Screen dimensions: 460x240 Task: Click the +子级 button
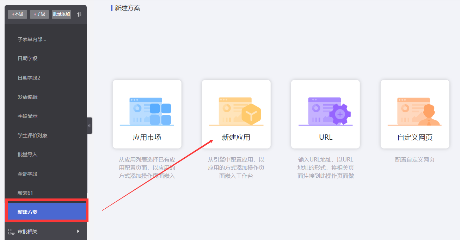click(39, 14)
